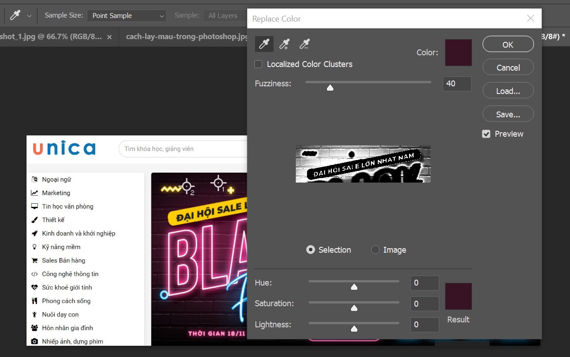The width and height of the screenshot is (570, 357).
Task: Click the Load... button
Action: coord(508,91)
